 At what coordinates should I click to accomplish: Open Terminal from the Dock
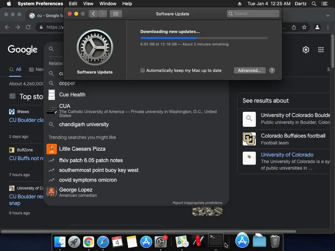tap(216, 240)
